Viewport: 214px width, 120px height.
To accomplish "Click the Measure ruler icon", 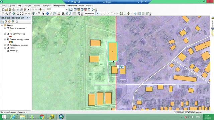I will 59,14.
